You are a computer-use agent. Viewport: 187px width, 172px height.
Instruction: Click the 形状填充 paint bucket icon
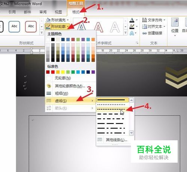pos(48,20)
